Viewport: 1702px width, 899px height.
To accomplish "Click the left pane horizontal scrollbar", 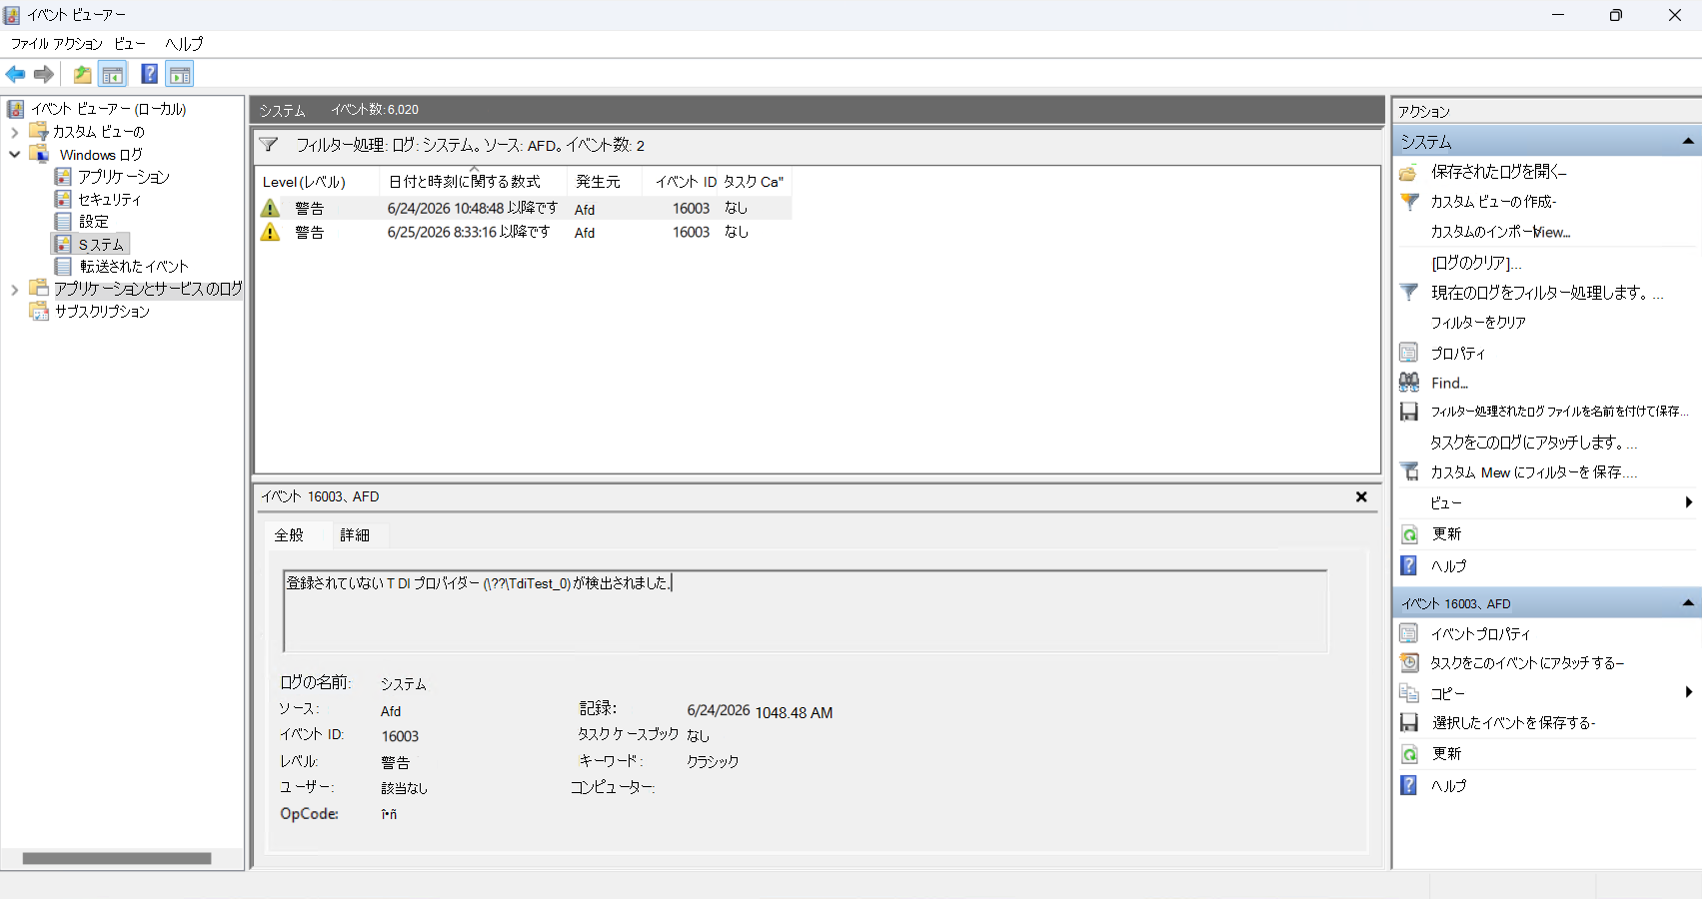I will (x=117, y=858).
